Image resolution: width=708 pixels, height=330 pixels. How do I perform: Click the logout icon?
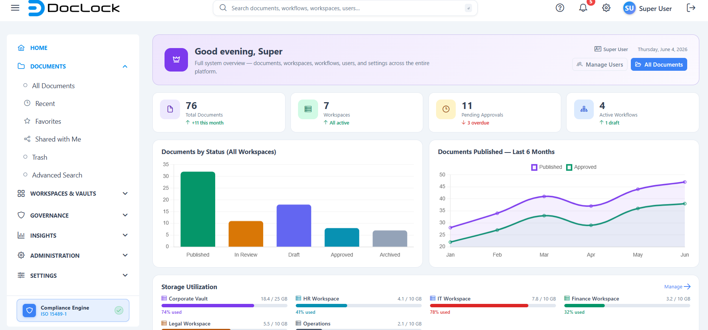[x=691, y=8]
